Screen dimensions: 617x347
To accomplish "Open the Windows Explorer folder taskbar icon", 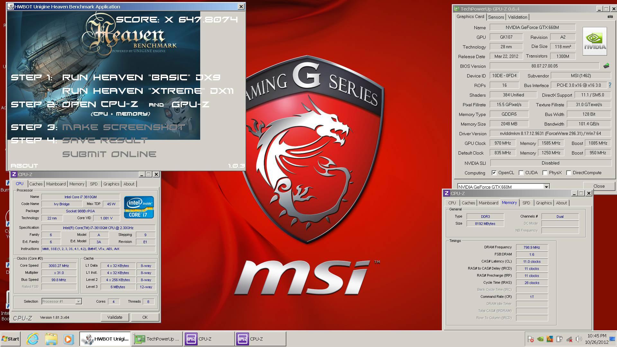I will tap(51, 339).
